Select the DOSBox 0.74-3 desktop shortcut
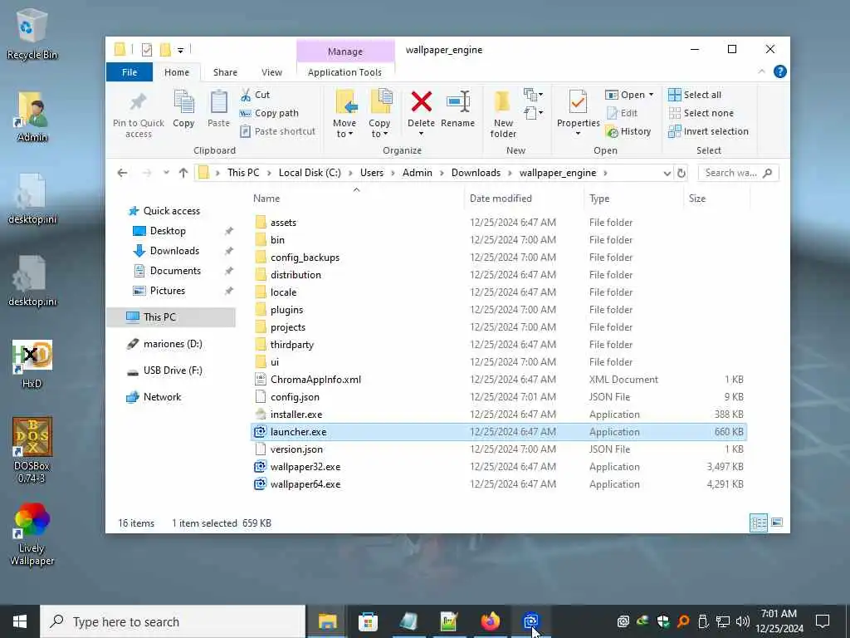 [x=32, y=449]
